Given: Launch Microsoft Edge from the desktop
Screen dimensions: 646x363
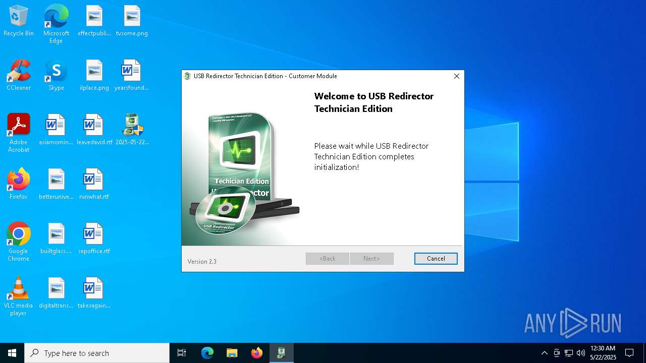Looking at the screenshot, I should [56, 24].
